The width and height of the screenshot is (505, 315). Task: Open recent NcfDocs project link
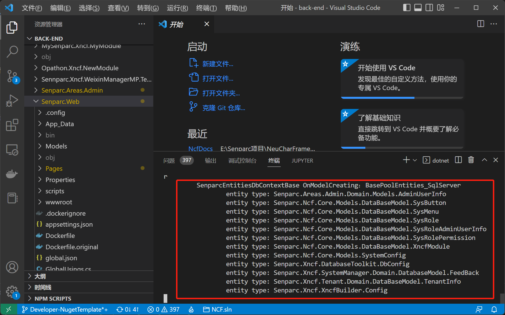click(200, 149)
